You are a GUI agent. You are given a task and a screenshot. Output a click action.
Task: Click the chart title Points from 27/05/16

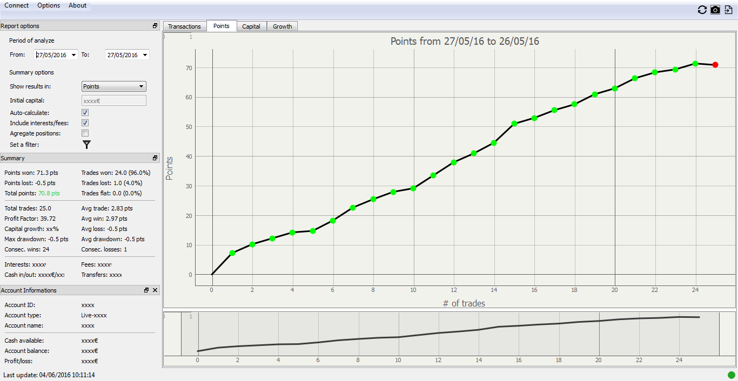pyautogui.click(x=465, y=42)
